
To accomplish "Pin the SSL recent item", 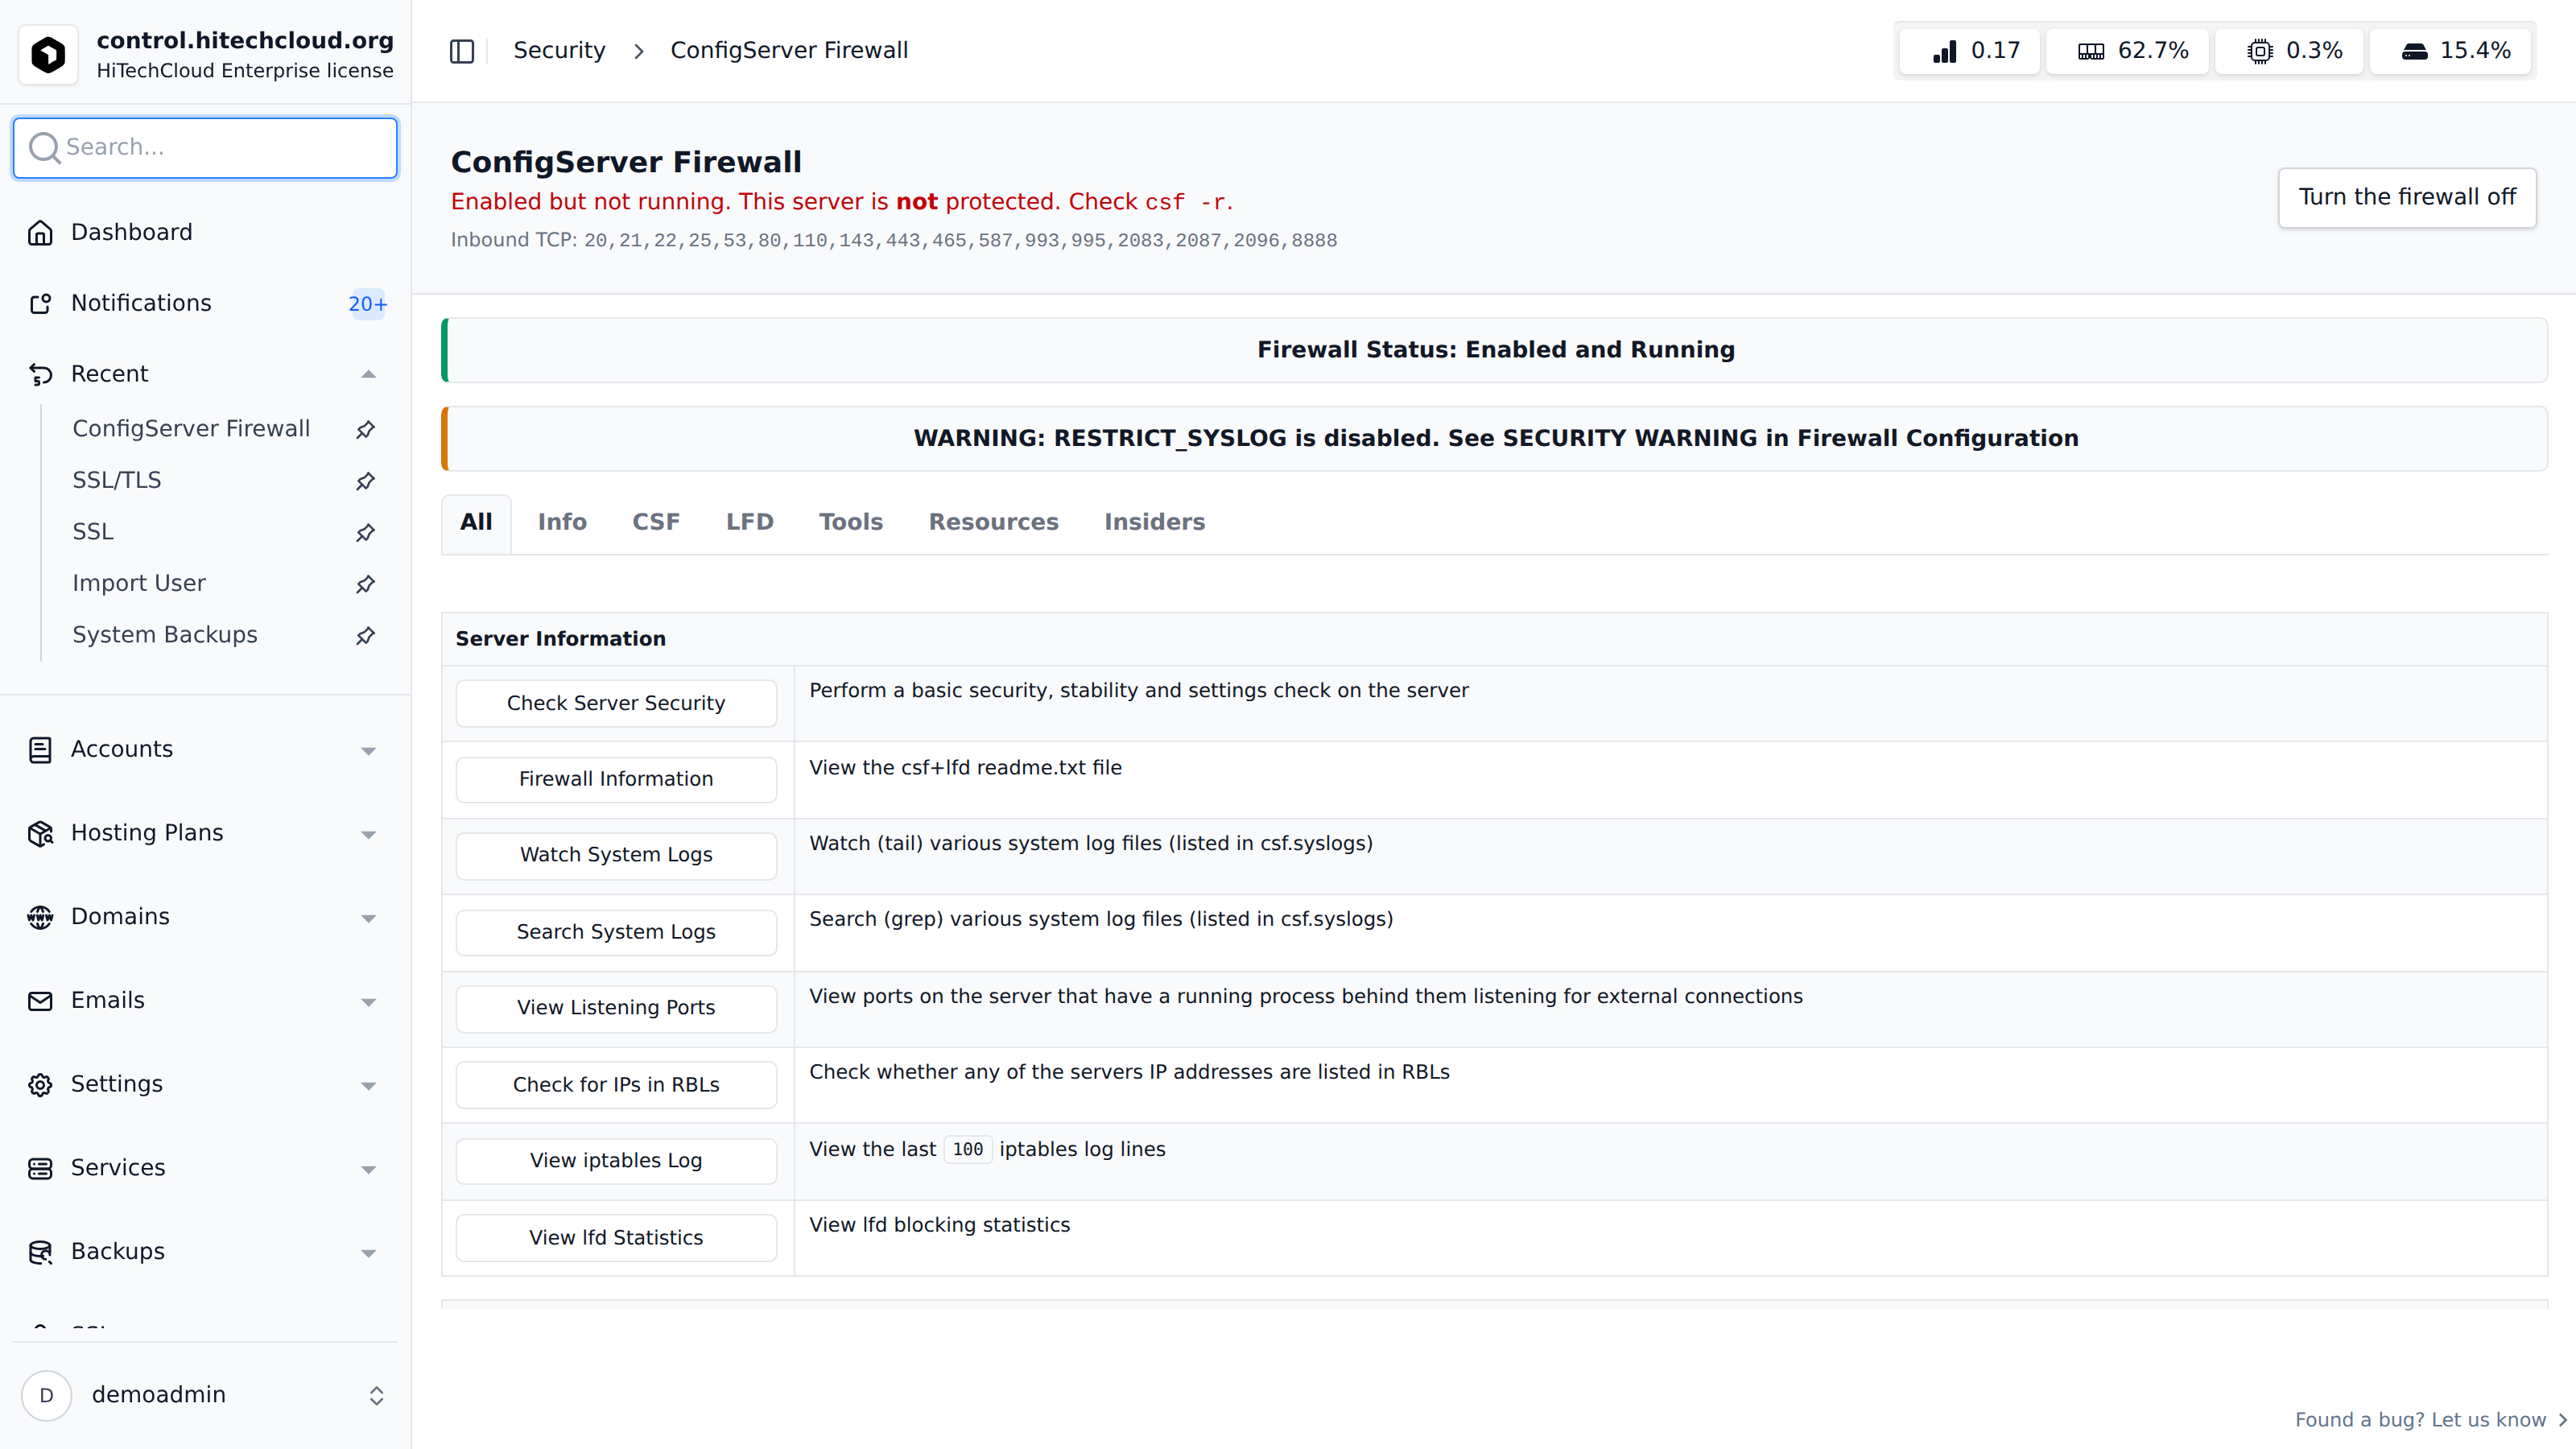I will coord(366,532).
